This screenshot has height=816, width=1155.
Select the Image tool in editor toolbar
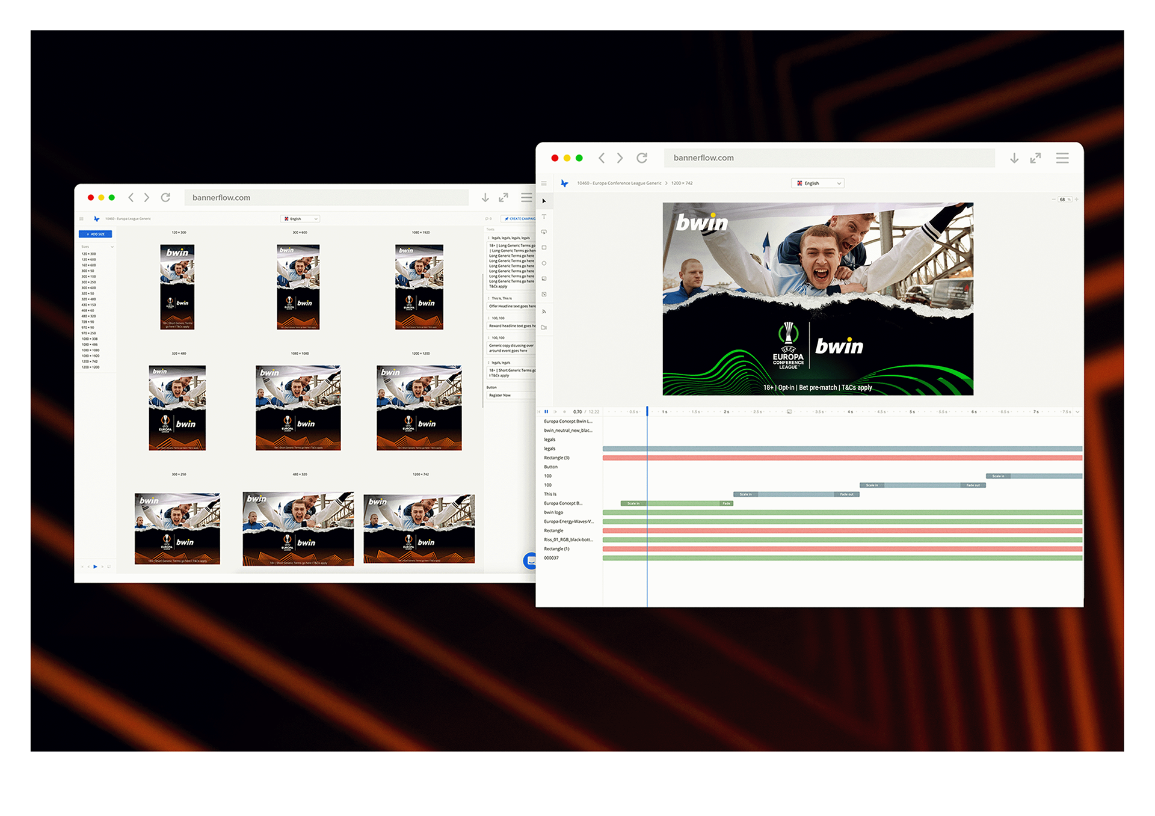point(544,279)
